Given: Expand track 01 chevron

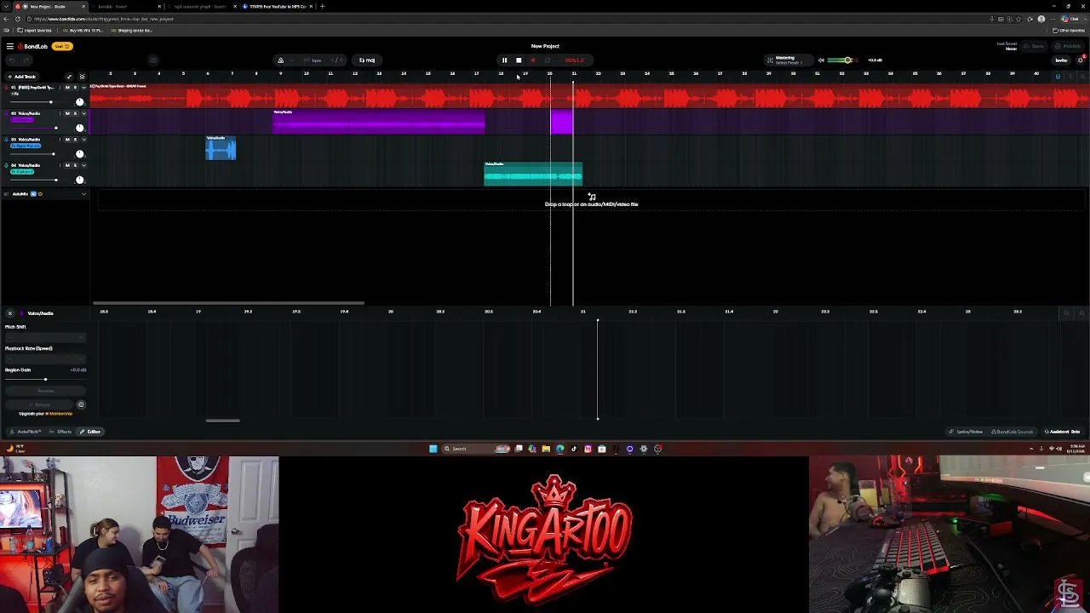Looking at the screenshot, I should click(x=83, y=88).
